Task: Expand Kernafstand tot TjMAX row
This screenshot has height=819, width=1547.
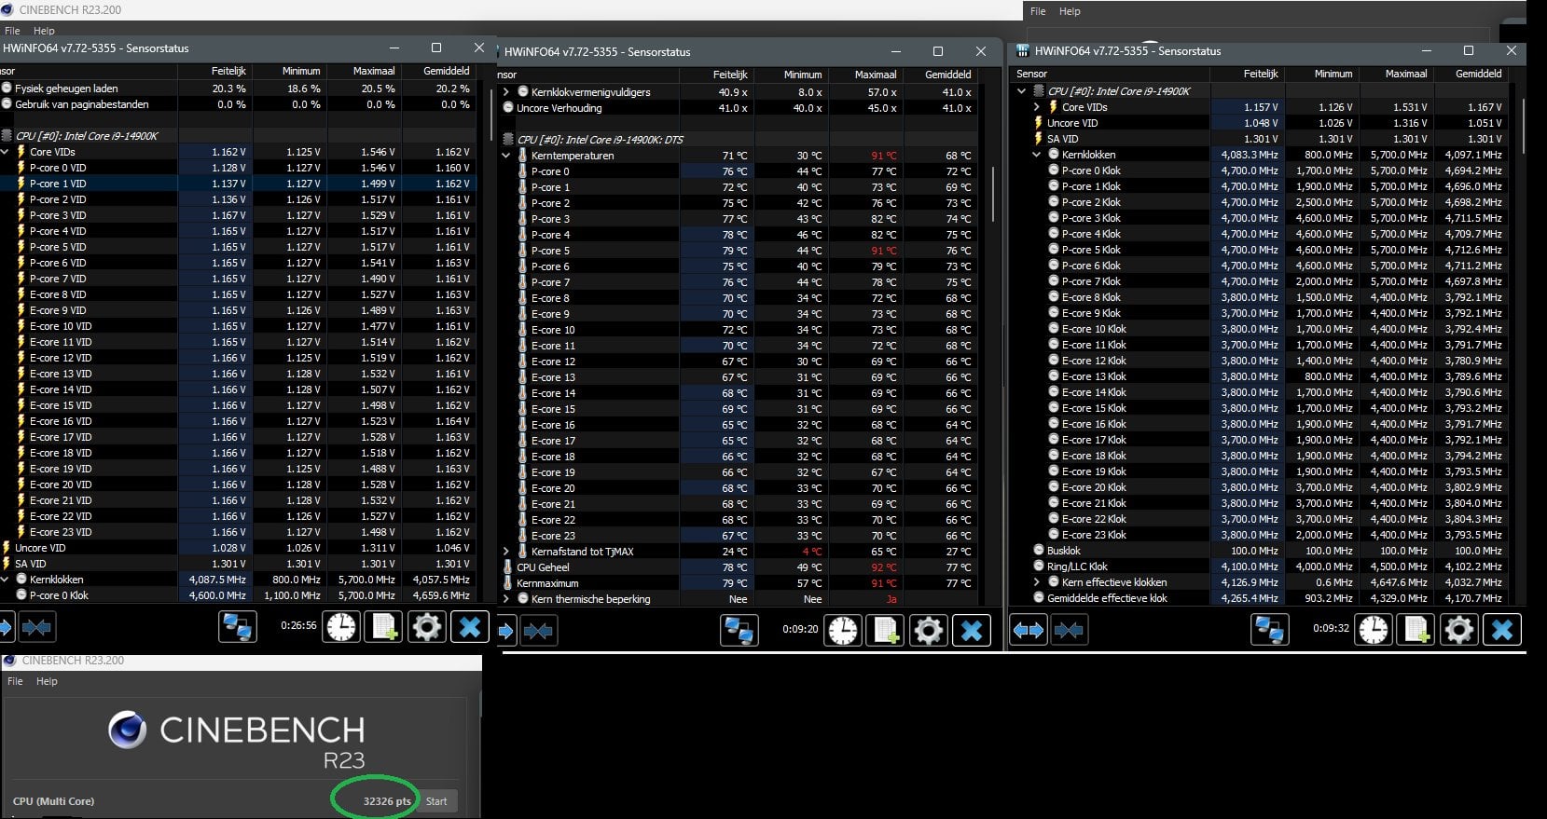Action: click(x=506, y=552)
